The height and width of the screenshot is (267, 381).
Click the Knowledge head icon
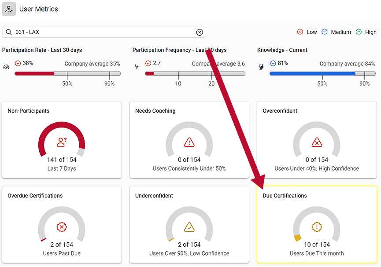click(x=261, y=67)
